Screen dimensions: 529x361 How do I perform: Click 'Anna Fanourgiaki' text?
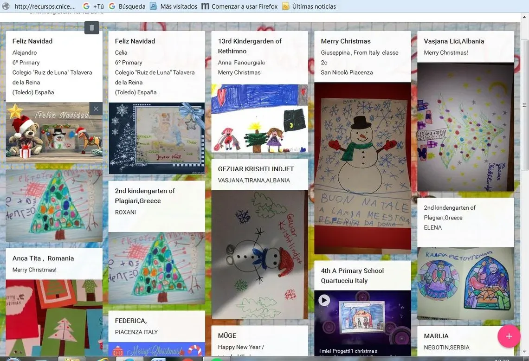point(241,63)
